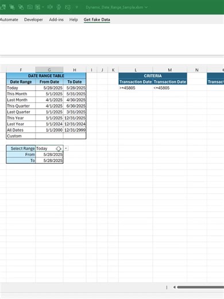Go to the Help tab
The image size is (224, 299).
click(74, 20)
